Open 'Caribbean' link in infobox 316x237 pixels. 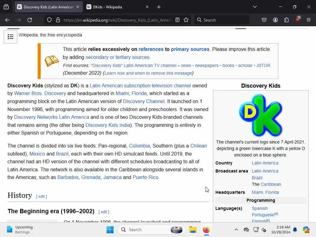tap(271, 185)
